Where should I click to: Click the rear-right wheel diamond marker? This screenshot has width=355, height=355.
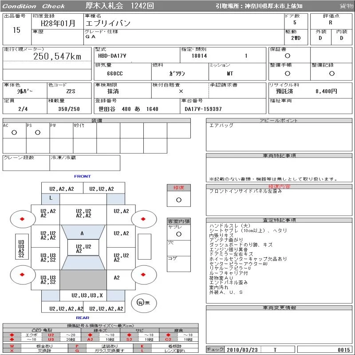143,275
